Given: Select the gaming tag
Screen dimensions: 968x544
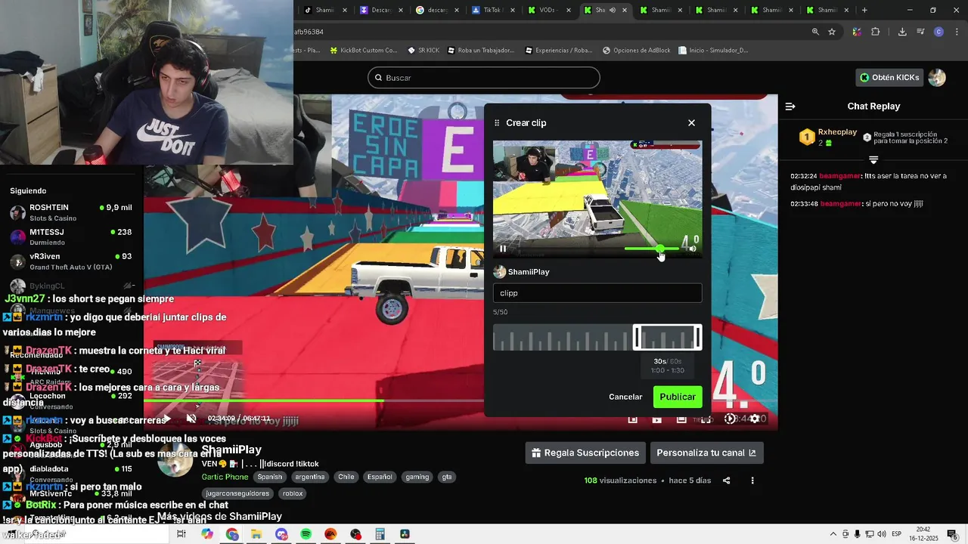Looking at the screenshot, I should 417,477.
